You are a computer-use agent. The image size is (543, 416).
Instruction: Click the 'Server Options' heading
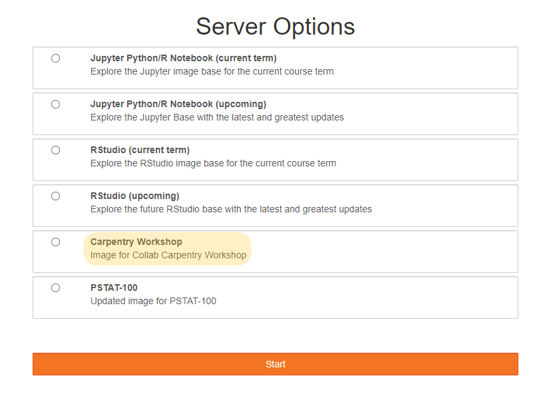[x=275, y=27]
